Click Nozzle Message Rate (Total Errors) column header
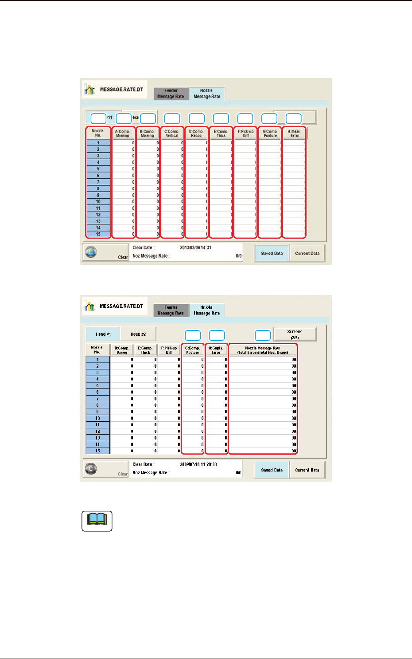Image resolution: width=412 pixels, height=659 pixels. coord(263,350)
